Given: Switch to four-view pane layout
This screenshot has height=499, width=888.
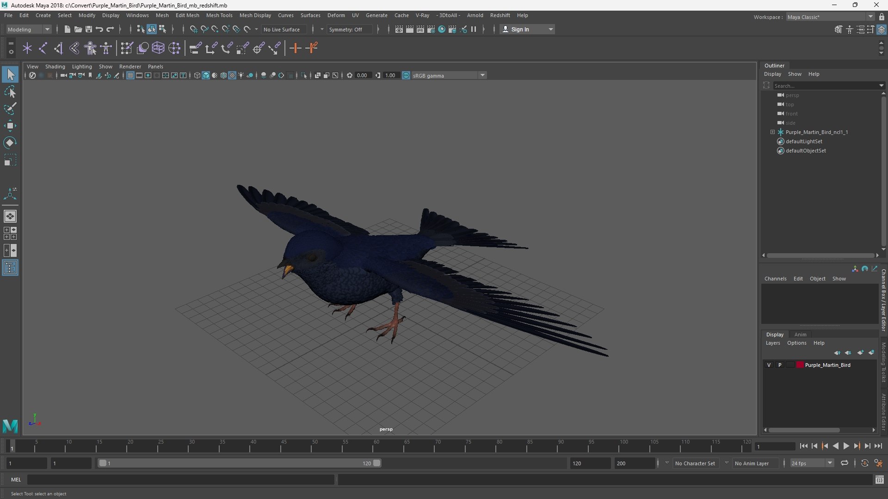Looking at the screenshot, I should point(10,233).
